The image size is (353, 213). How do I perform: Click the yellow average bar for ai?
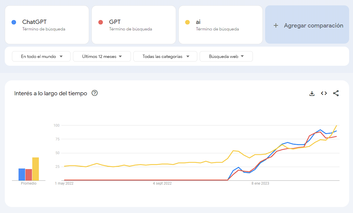36,169
